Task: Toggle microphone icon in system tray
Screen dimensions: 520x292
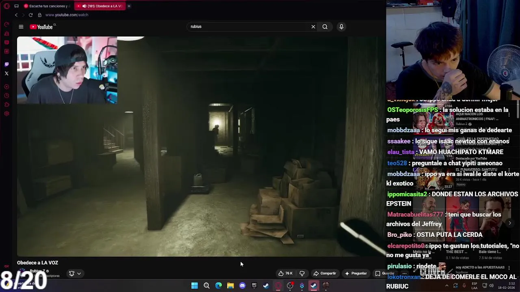Action: 464,286
